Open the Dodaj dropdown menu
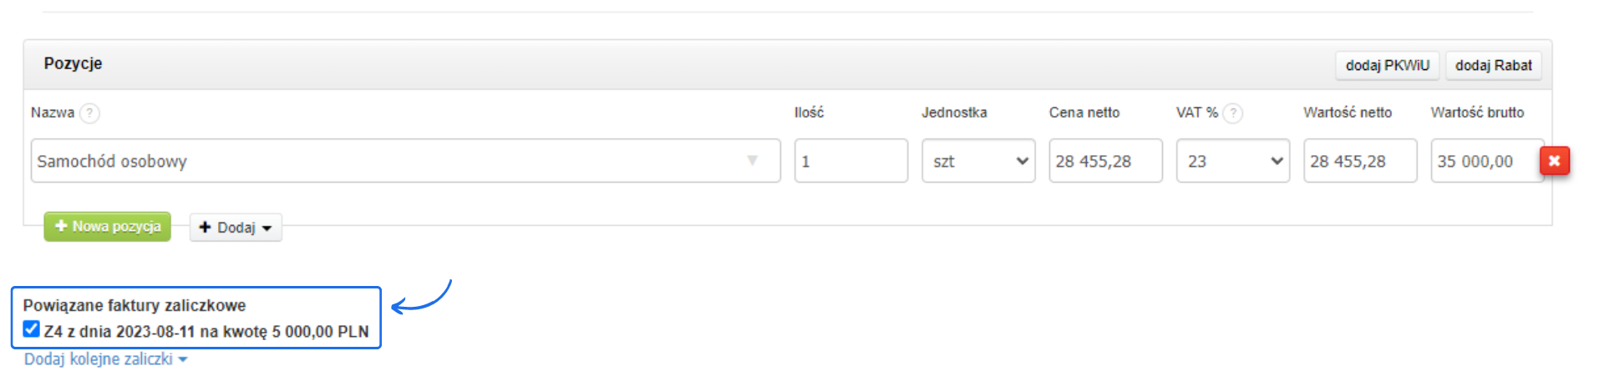The height and width of the screenshot is (386, 1604). pyautogui.click(x=236, y=228)
